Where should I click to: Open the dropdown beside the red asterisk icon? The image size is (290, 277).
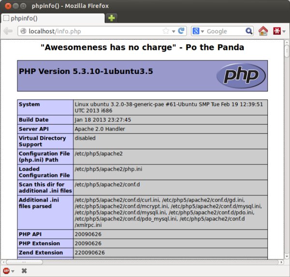pyautogui.click(x=284, y=31)
